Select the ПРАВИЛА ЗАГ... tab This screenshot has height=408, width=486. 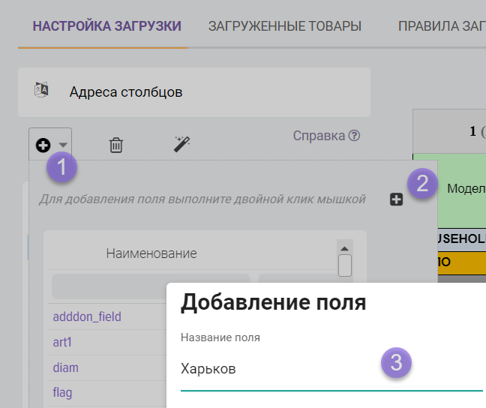[x=441, y=26]
